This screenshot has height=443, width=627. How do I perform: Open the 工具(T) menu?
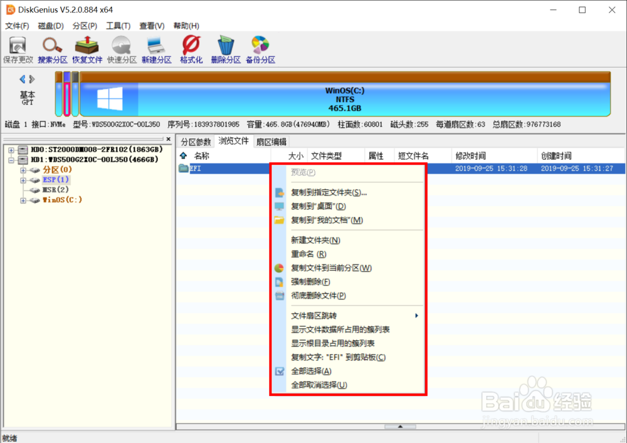[119, 26]
